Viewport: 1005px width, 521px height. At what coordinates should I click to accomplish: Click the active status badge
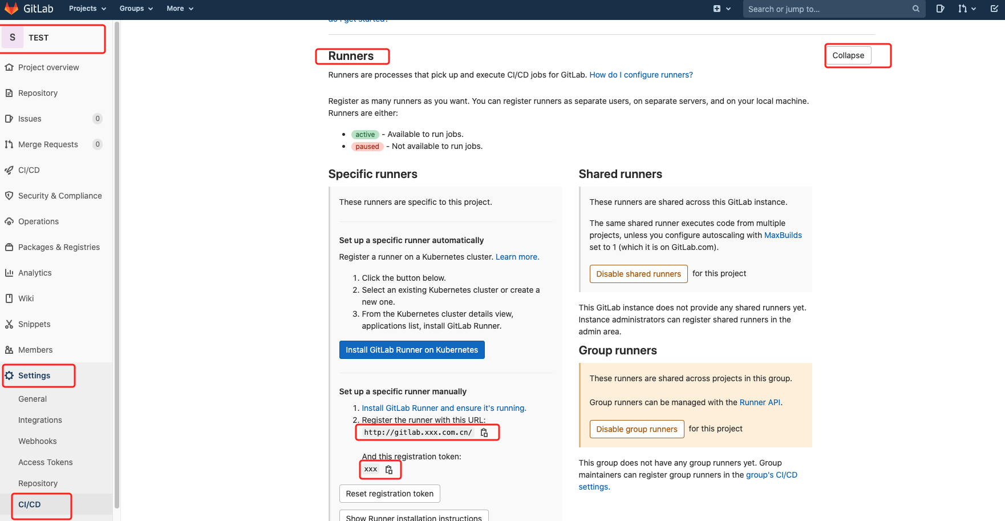[365, 135]
